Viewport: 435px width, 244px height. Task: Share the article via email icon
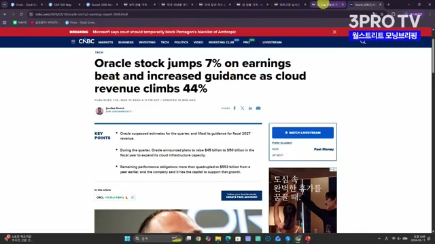click(x=258, y=108)
